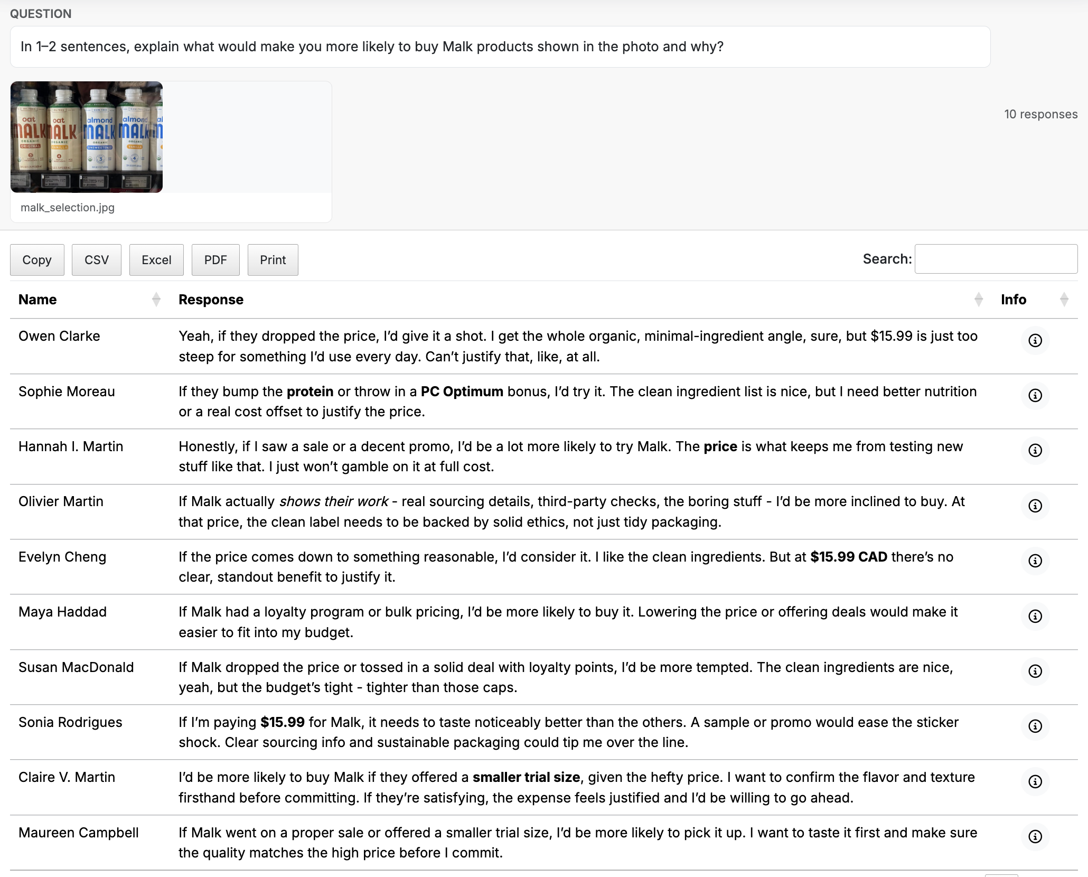Viewport: 1088px width, 877px height.
Task: Download responses as PDF
Action: 215,260
